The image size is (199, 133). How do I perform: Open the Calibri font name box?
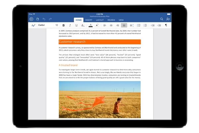click(x=45, y=25)
